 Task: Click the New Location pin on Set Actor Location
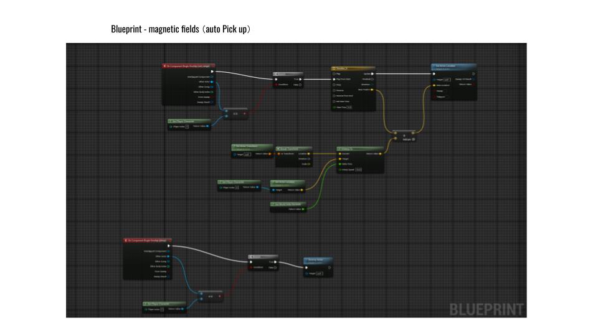pos(434,85)
